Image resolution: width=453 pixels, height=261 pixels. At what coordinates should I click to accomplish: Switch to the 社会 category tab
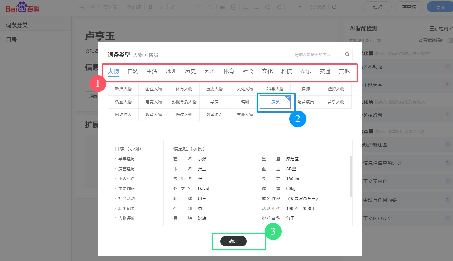[x=248, y=71]
